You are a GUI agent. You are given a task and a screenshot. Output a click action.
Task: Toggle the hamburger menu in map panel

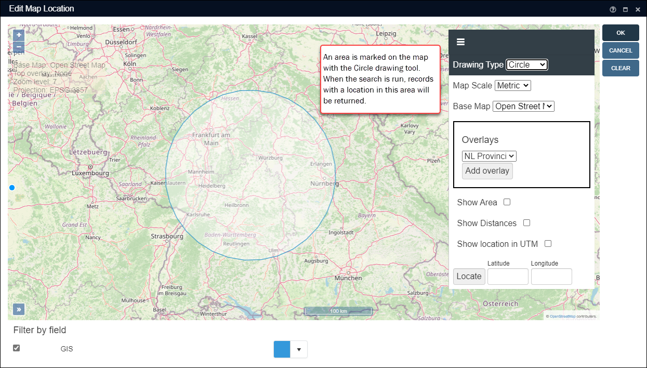tap(460, 42)
